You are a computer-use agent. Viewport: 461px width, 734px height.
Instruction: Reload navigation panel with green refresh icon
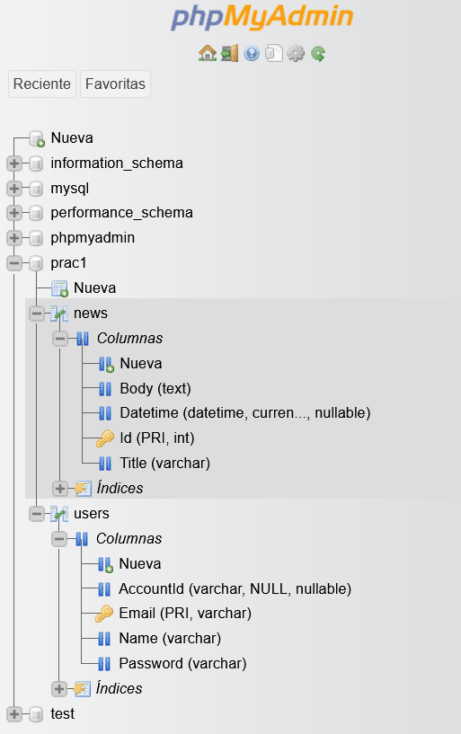coord(318,54)
